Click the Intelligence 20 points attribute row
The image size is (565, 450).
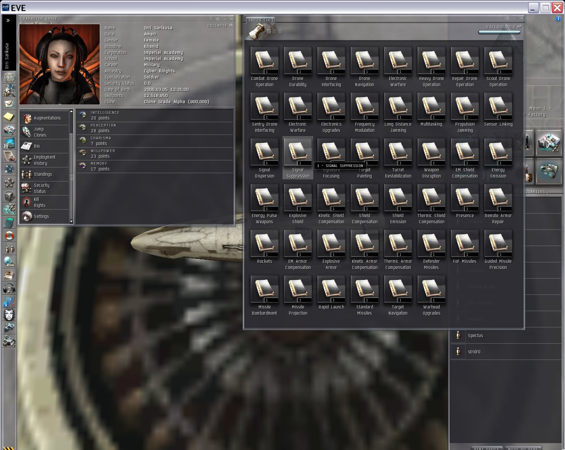coord(155,116)
